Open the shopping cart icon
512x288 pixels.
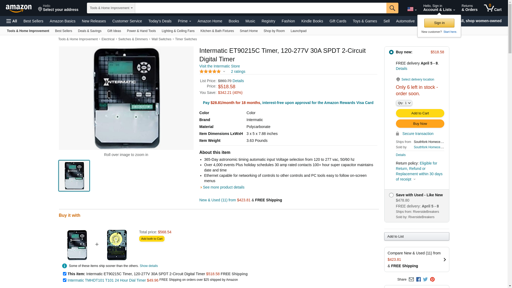click(x=493, y=8)
